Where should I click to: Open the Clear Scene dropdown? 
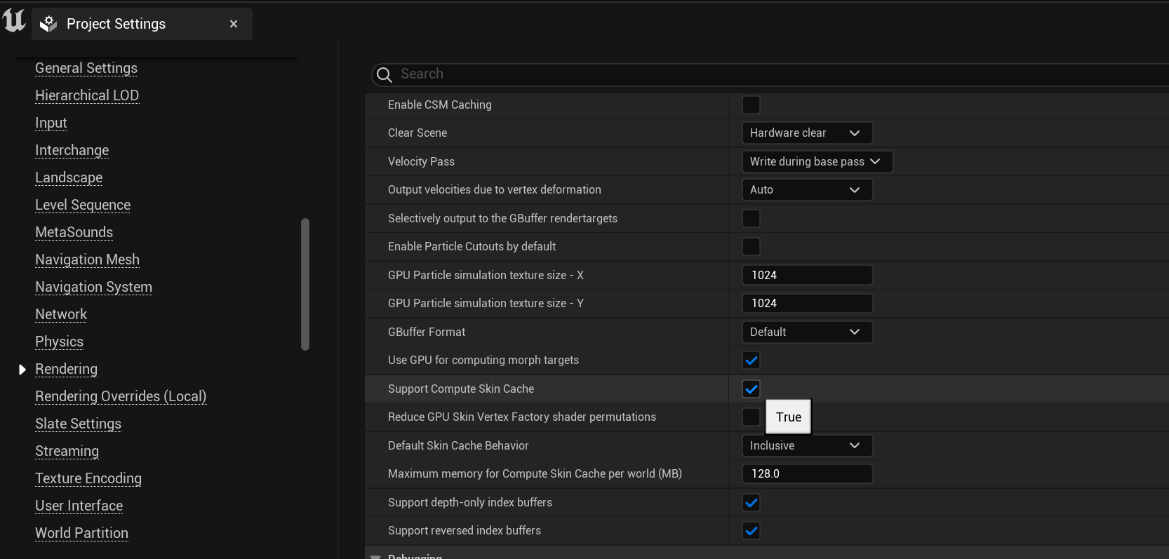(807, 133)
